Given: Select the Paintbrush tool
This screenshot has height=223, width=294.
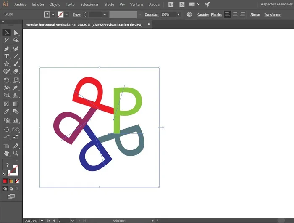Looking at the screenshot, I should (x=16, y=64).
